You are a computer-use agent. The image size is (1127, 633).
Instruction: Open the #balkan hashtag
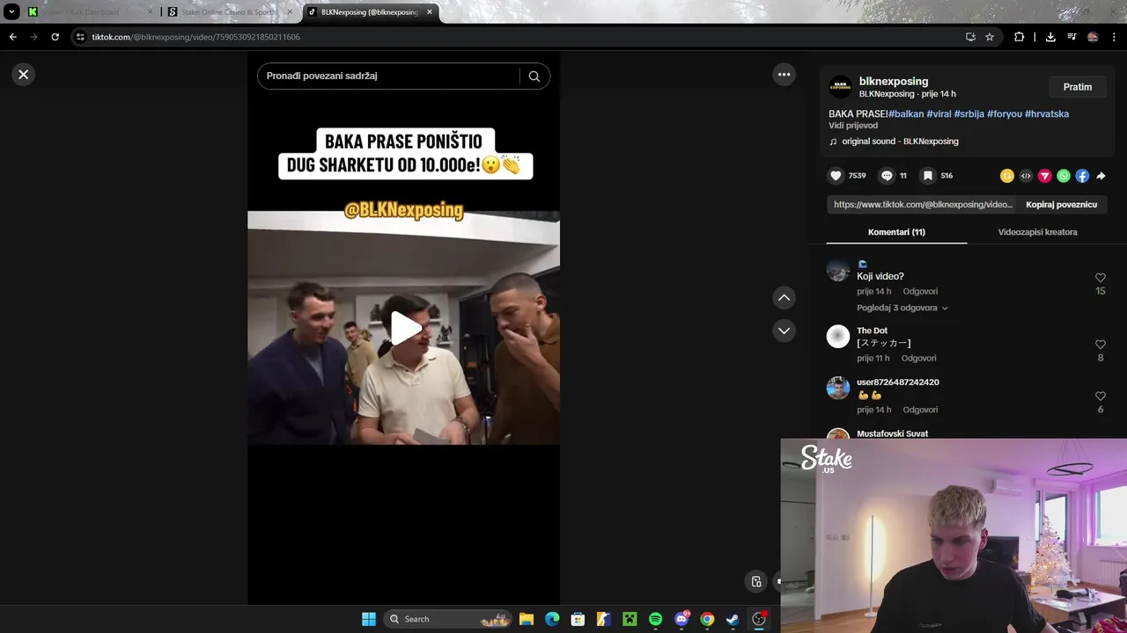coord(906,114)
